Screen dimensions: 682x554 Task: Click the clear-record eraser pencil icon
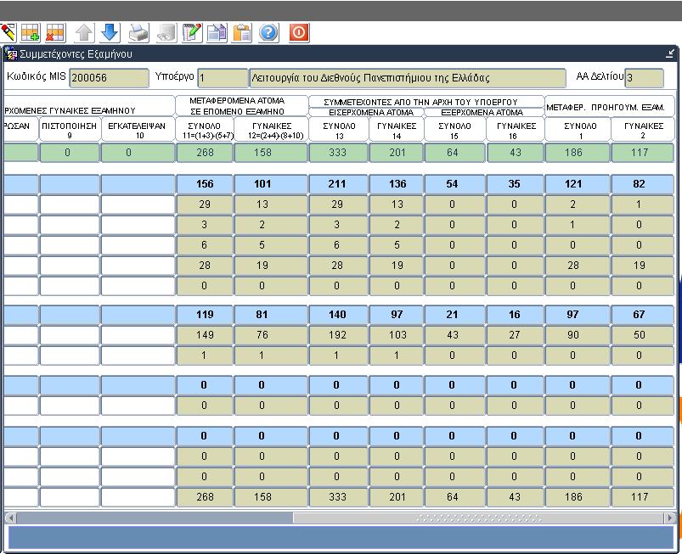(x=8, y=32)
